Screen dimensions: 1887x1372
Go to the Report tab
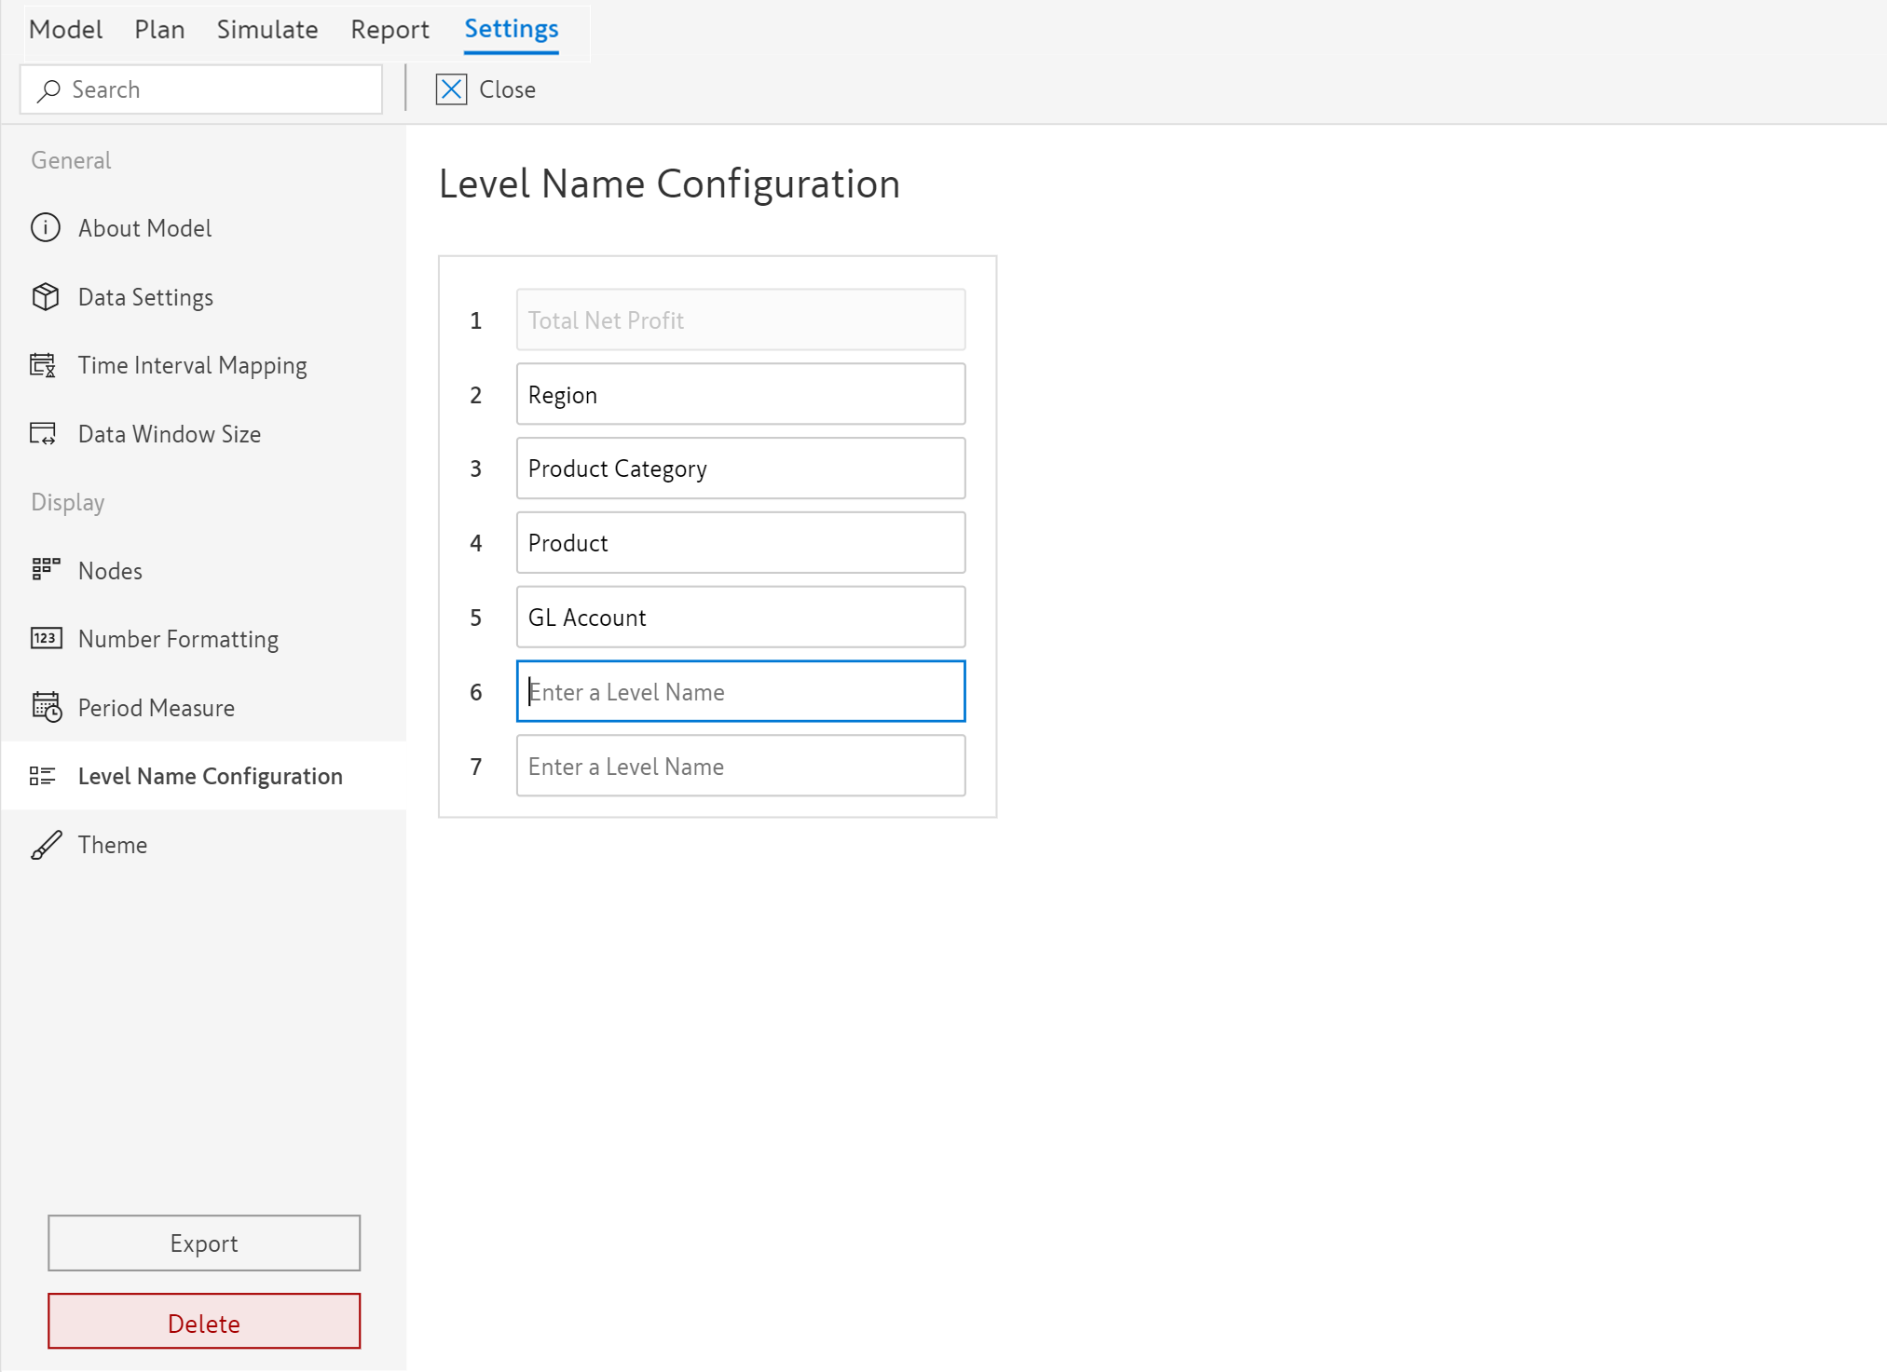pos(390,30)
